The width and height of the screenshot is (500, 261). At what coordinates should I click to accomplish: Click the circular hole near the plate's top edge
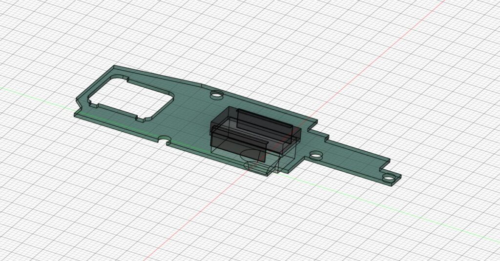pyautogui.click(x=215, y=94)
